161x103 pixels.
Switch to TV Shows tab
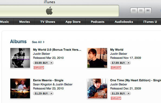click(x=48, y=22)
